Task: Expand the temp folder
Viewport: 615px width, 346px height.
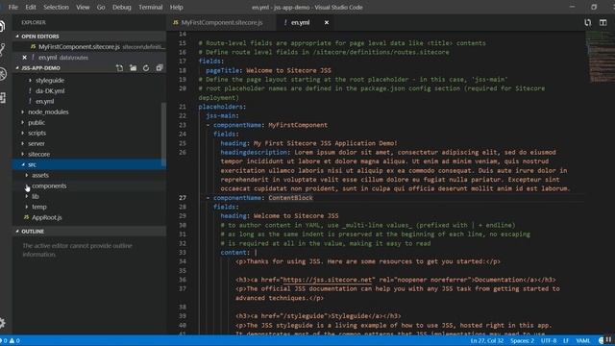Action: pos(38,207)
